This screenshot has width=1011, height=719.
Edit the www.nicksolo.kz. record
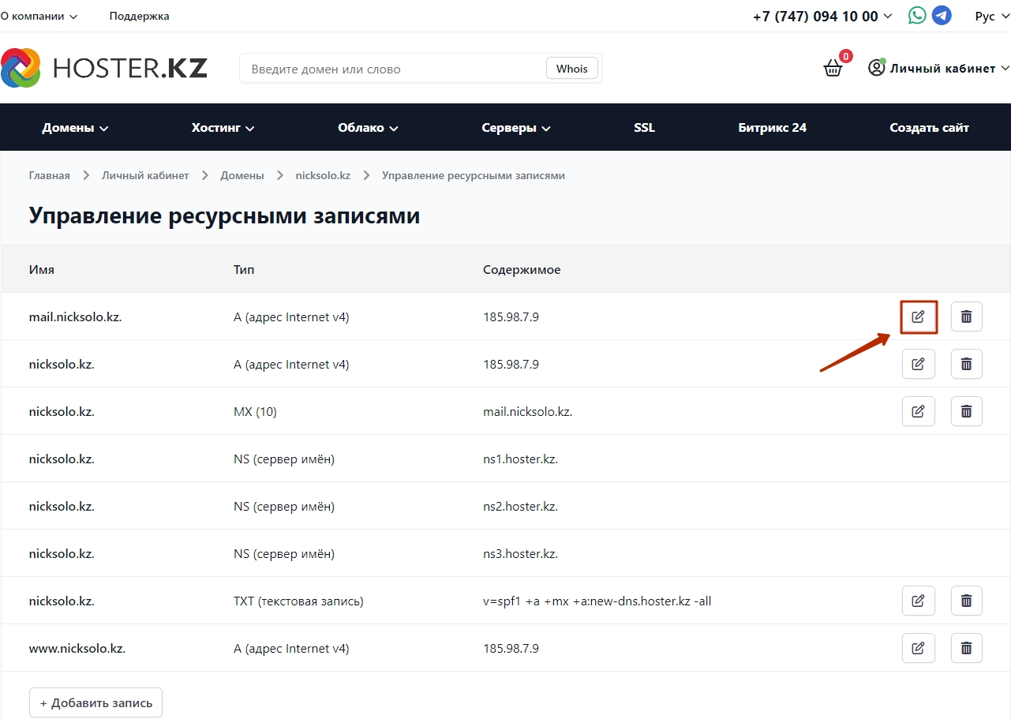click(x=918, y=648)
